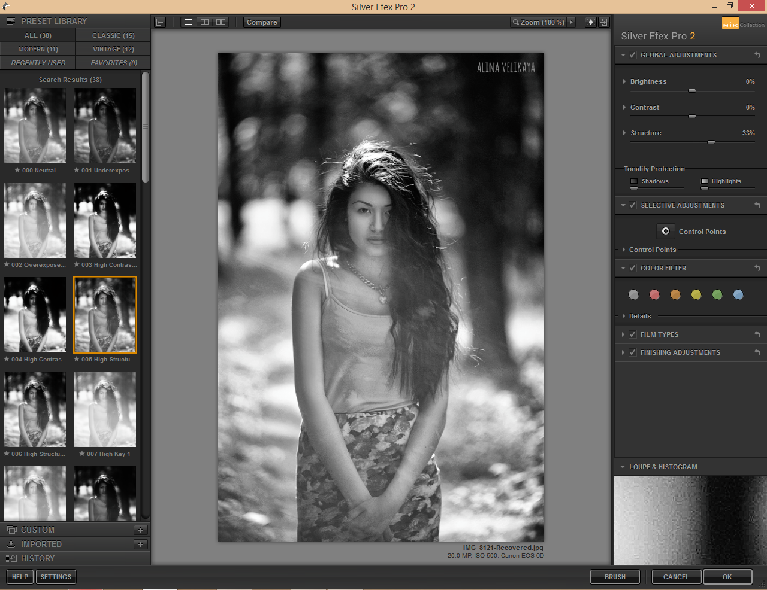This screenshot has width=767, height=590.
Task: Show FAVORITES (0) presets
Action: 113,63
